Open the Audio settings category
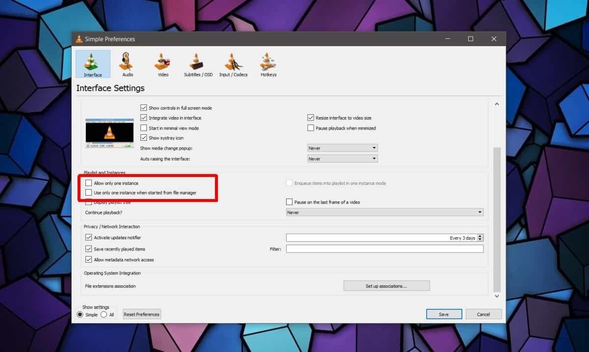Viewport: 589px width, 352px height. pos(128,64)
